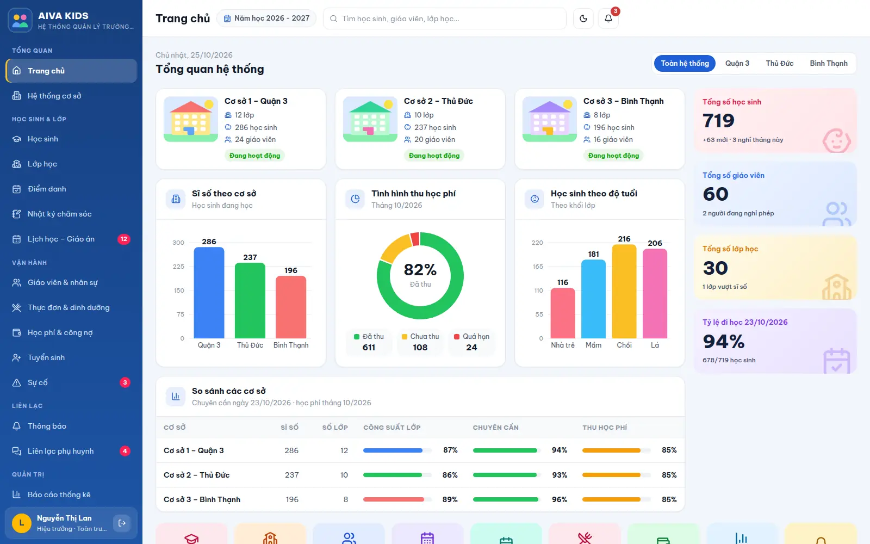Click the Nhật ký chăm sóc icon
Image resolution: width=870 pixels, height=544 pixels.
tap(17, 214)
